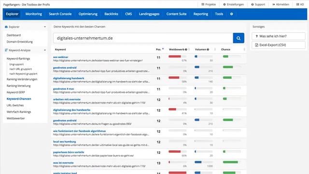Click the Excel-Export (CSV) button

279,45
